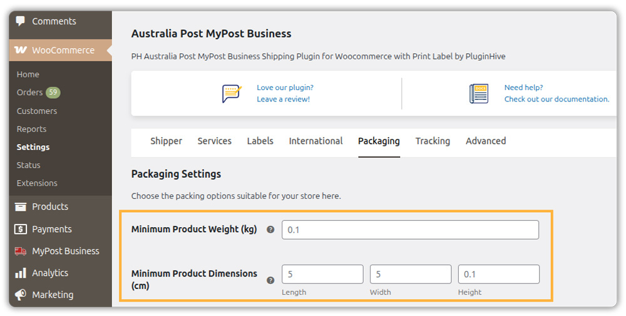
Task: Click the 'Love our plugin?' link
Action: click(x=285, y=88)
